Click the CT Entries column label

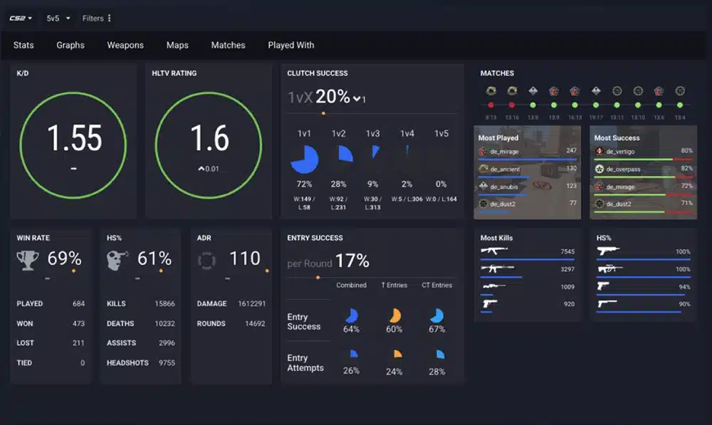click(437, 285)
